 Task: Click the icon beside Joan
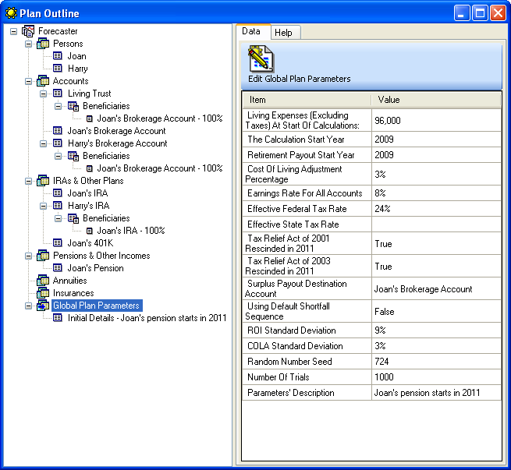click(58, 56)
